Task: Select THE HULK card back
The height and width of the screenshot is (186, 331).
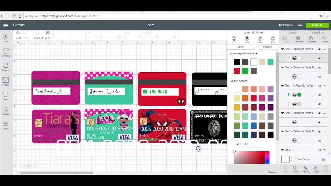Action: (x=162, y=89)
